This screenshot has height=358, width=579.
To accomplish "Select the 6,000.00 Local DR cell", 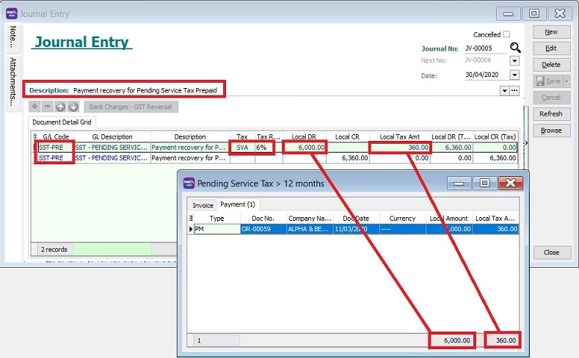I will (305, 147).
